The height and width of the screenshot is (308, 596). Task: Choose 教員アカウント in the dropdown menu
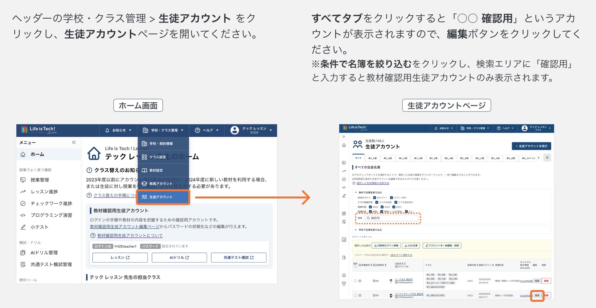pyautogui.click(x=163, y=184)
